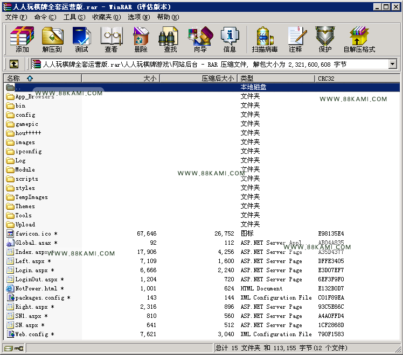Open the Options (选项) menu

[139, 17]
